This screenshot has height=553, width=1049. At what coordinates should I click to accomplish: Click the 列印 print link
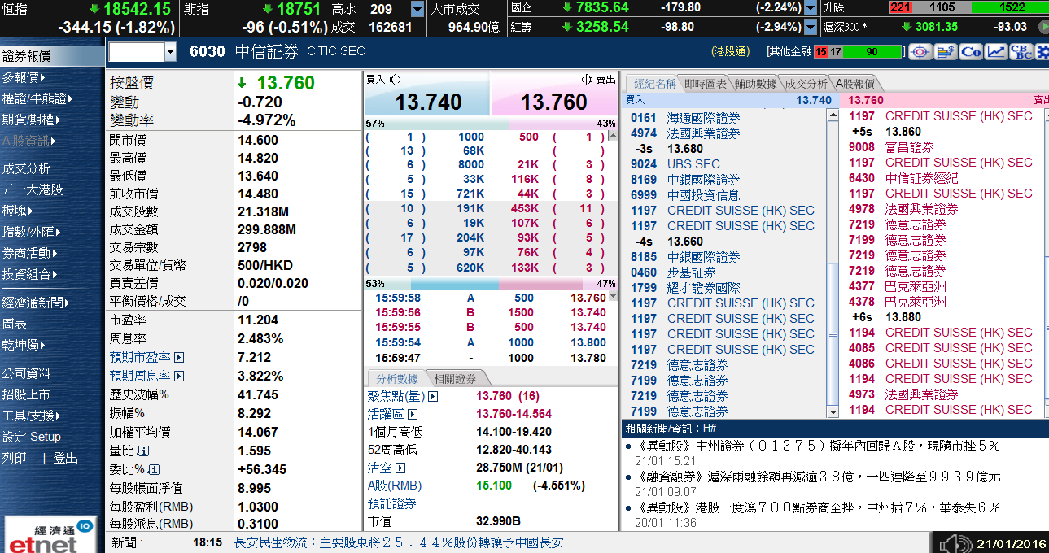coord(15,458)
